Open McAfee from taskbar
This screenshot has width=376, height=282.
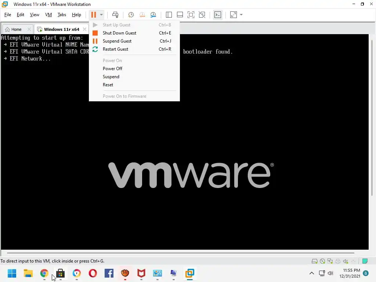click(x=141, y=273)
